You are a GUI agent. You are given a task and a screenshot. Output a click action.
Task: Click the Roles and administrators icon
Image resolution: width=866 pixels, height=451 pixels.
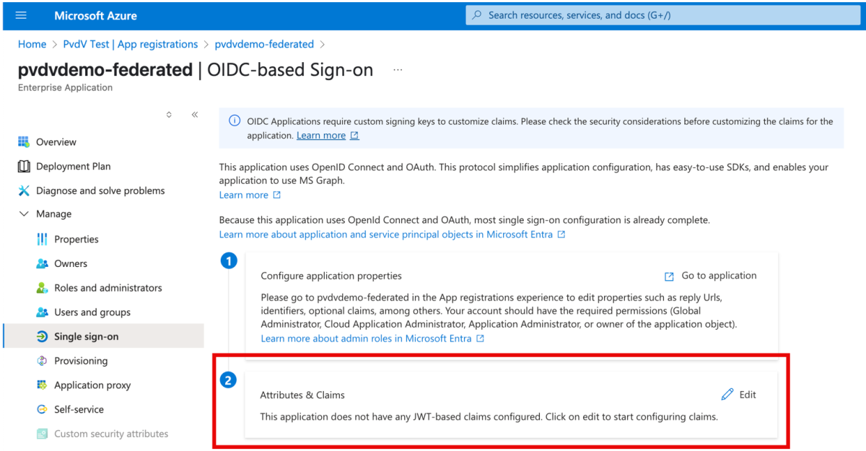coord(42,288)
